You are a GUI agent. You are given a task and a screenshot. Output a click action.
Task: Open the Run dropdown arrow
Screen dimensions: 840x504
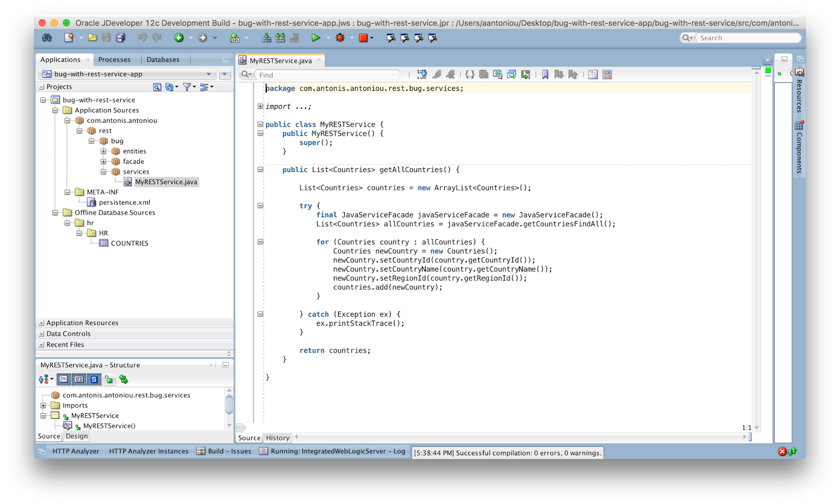point(328,38)
